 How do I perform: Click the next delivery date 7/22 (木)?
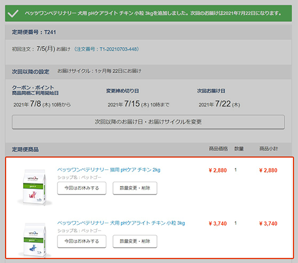click(219, 104)
